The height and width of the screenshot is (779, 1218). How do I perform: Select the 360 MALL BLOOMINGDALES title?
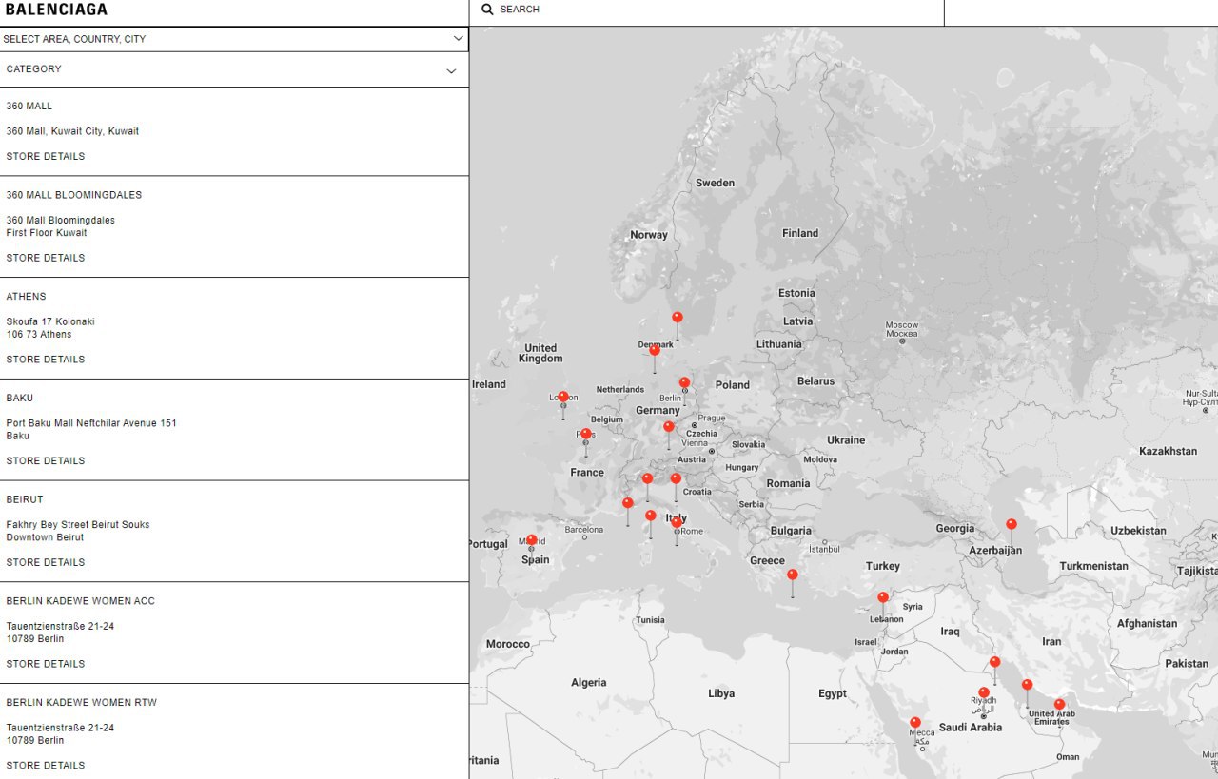[x=74, y=195]
